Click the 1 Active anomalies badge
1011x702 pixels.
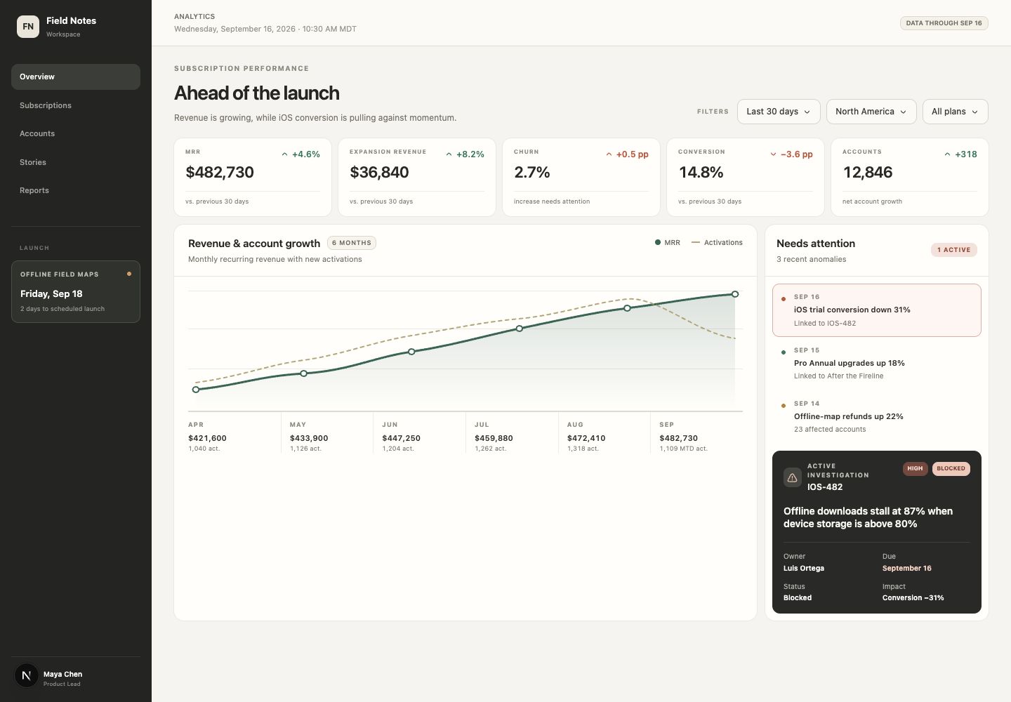coord(954,250)
